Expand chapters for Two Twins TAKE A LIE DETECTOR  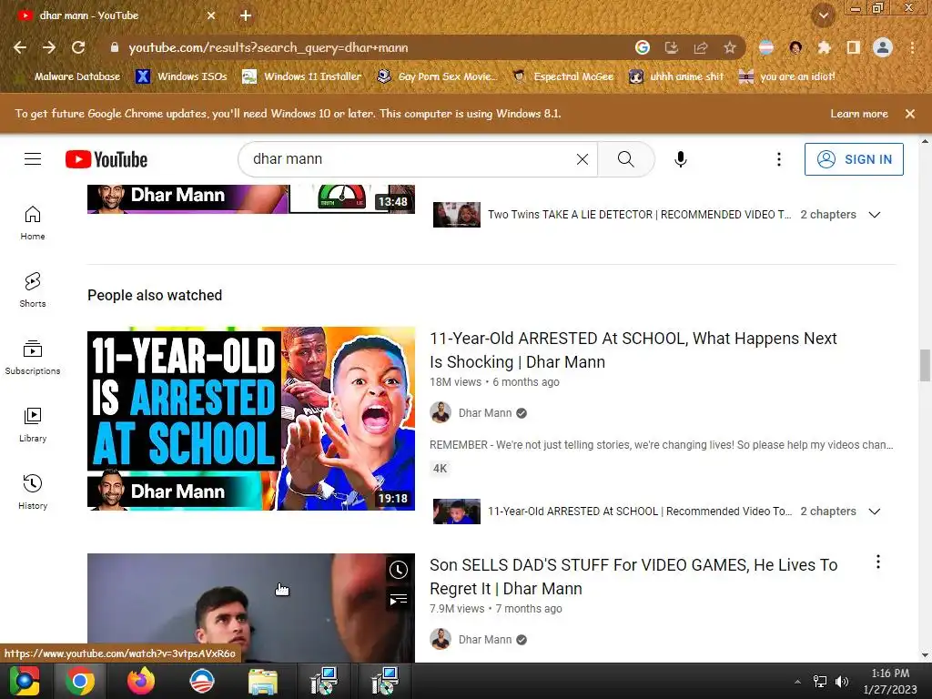coord(875,215)
